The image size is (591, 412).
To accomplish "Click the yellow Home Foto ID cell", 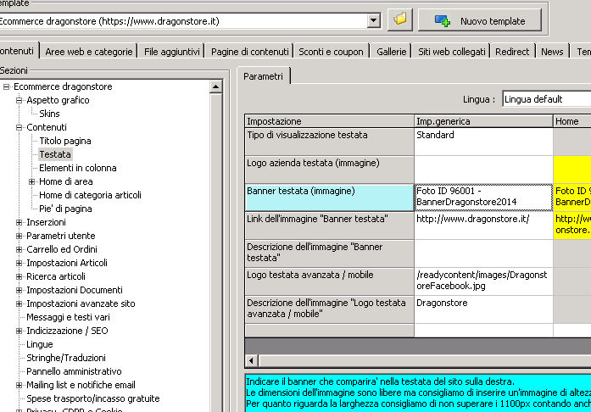I will [x=572, y=198].
